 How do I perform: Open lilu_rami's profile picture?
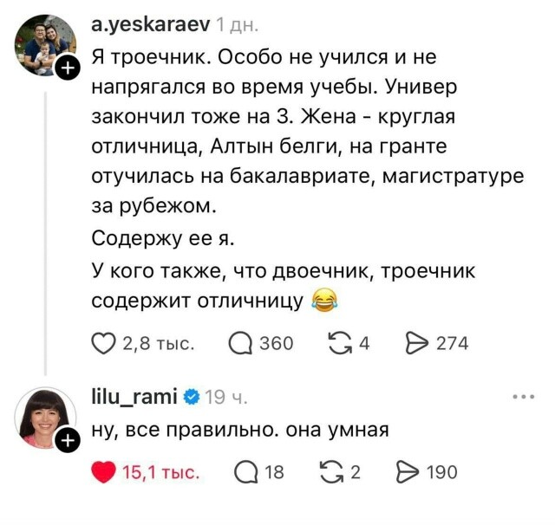point(45,418)
